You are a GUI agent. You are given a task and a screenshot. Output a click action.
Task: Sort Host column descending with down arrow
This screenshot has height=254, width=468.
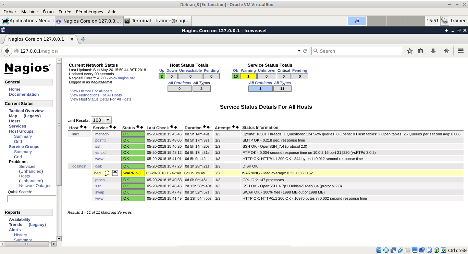click(x=85, y=127)
